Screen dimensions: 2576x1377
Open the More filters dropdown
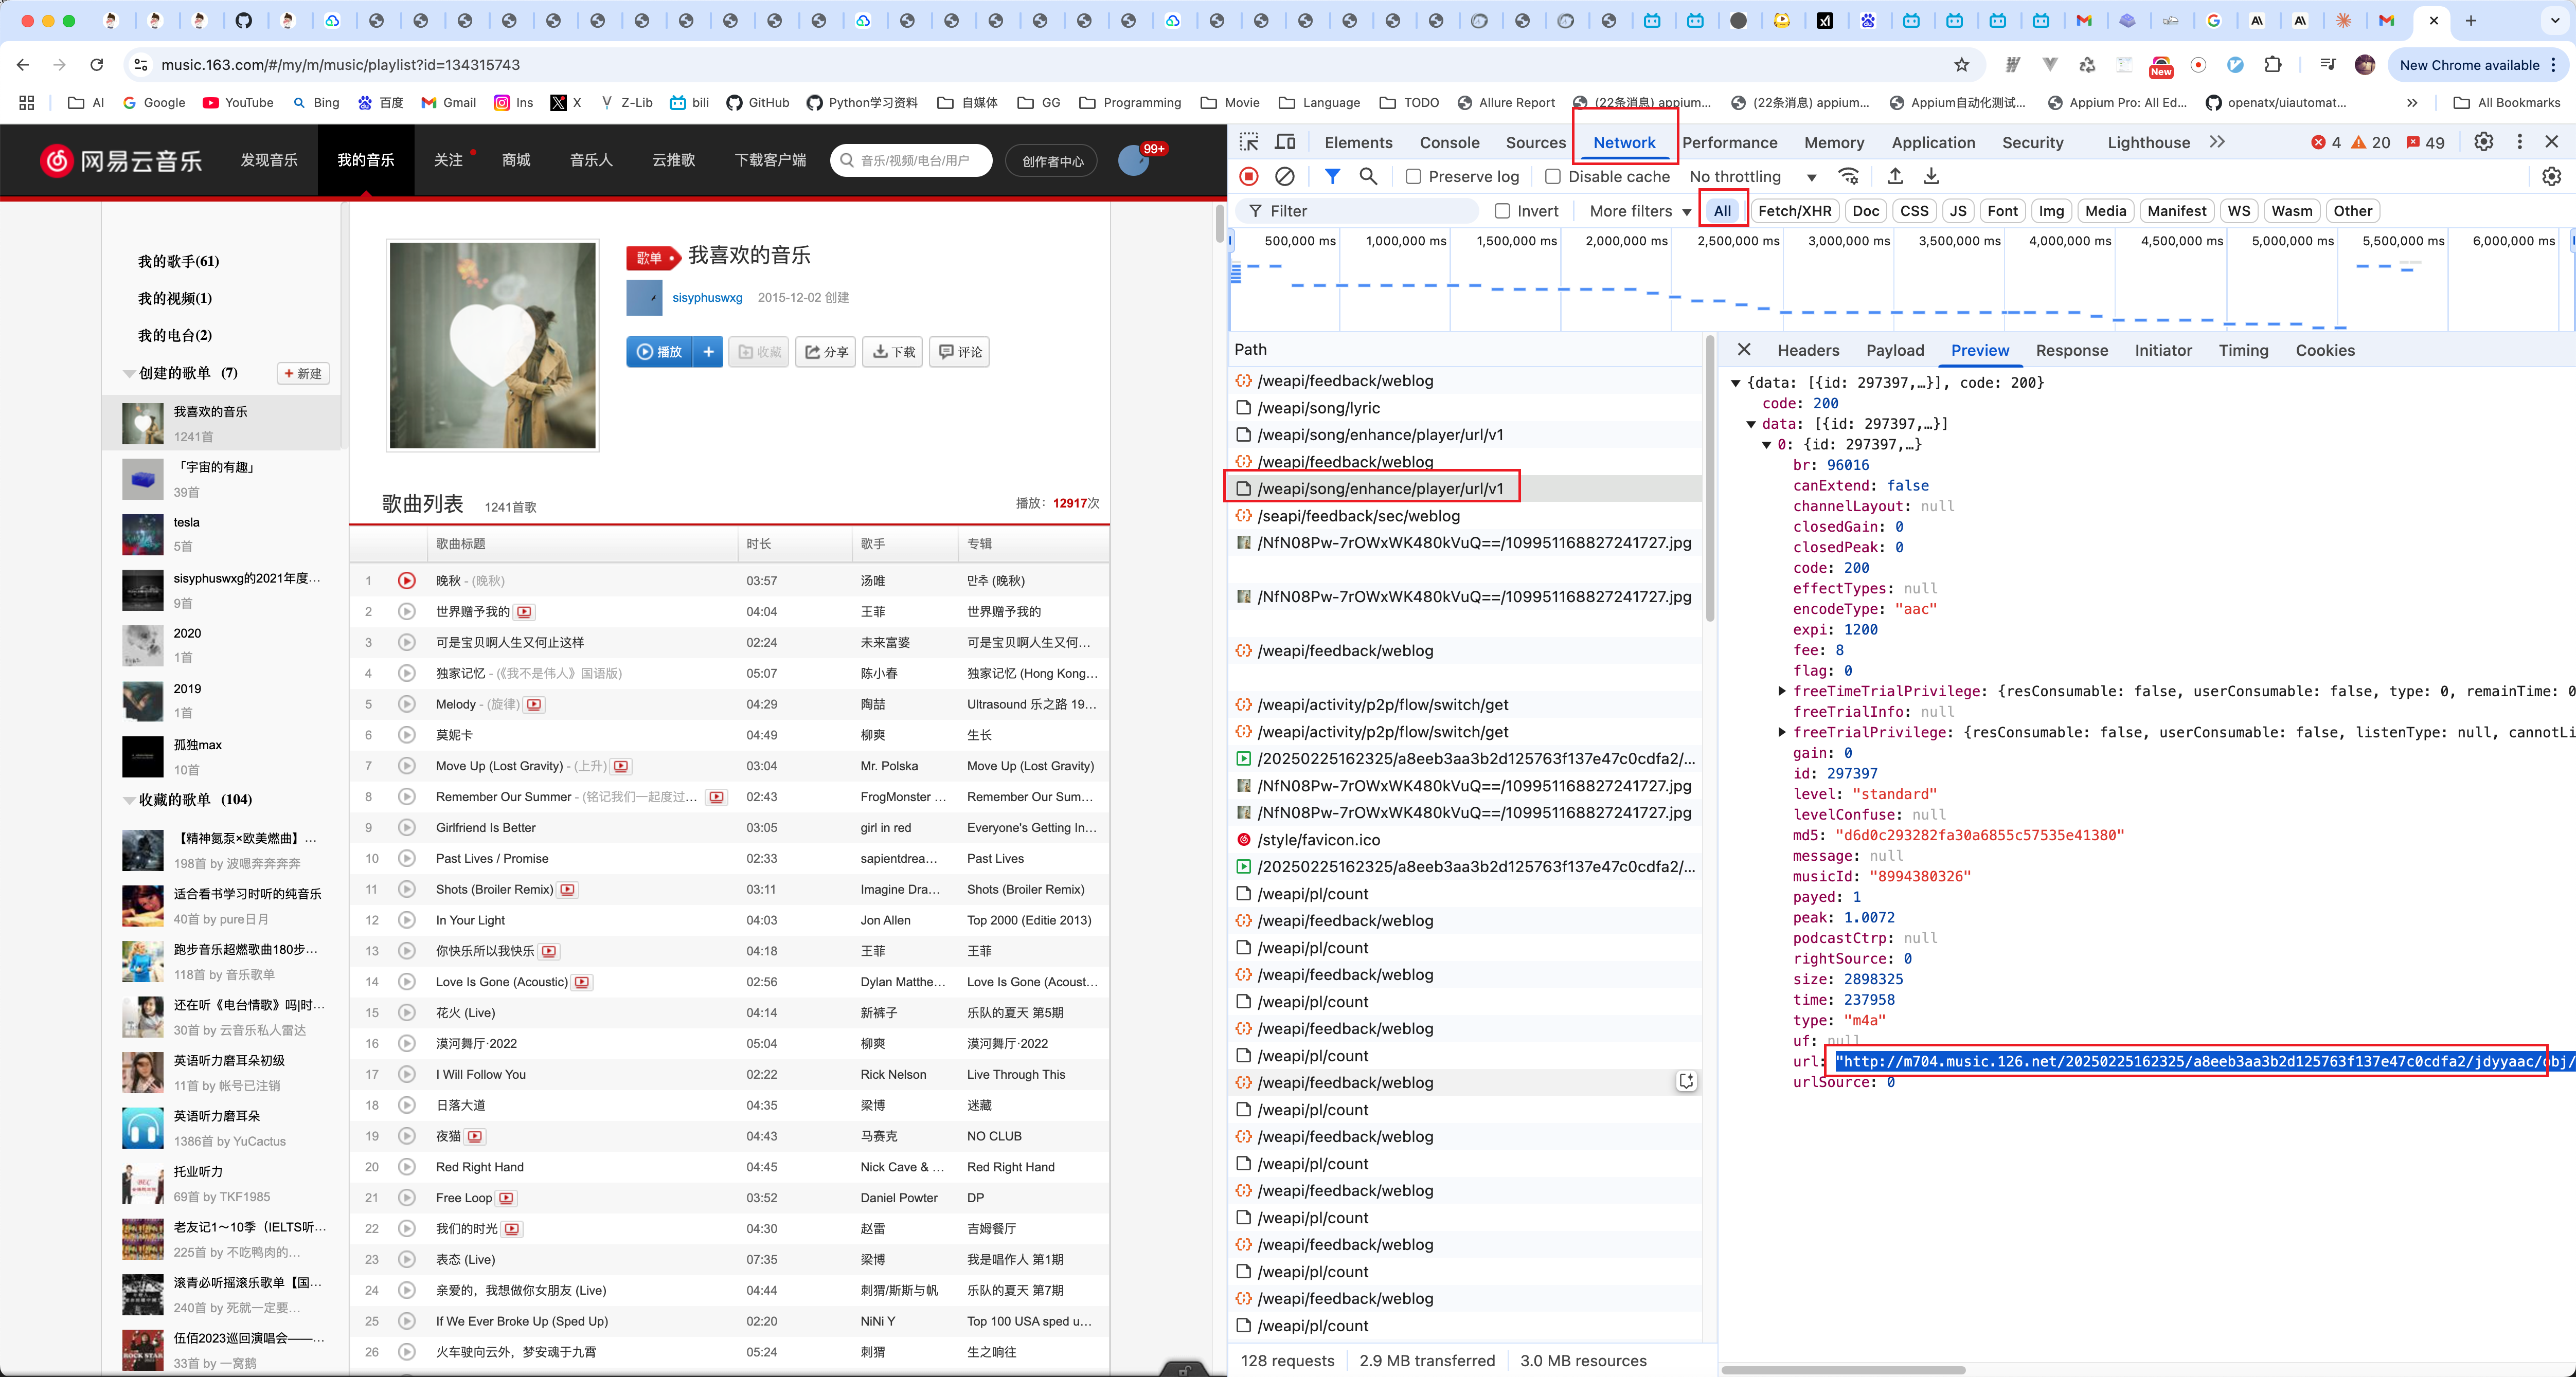tap(1640, 211)
